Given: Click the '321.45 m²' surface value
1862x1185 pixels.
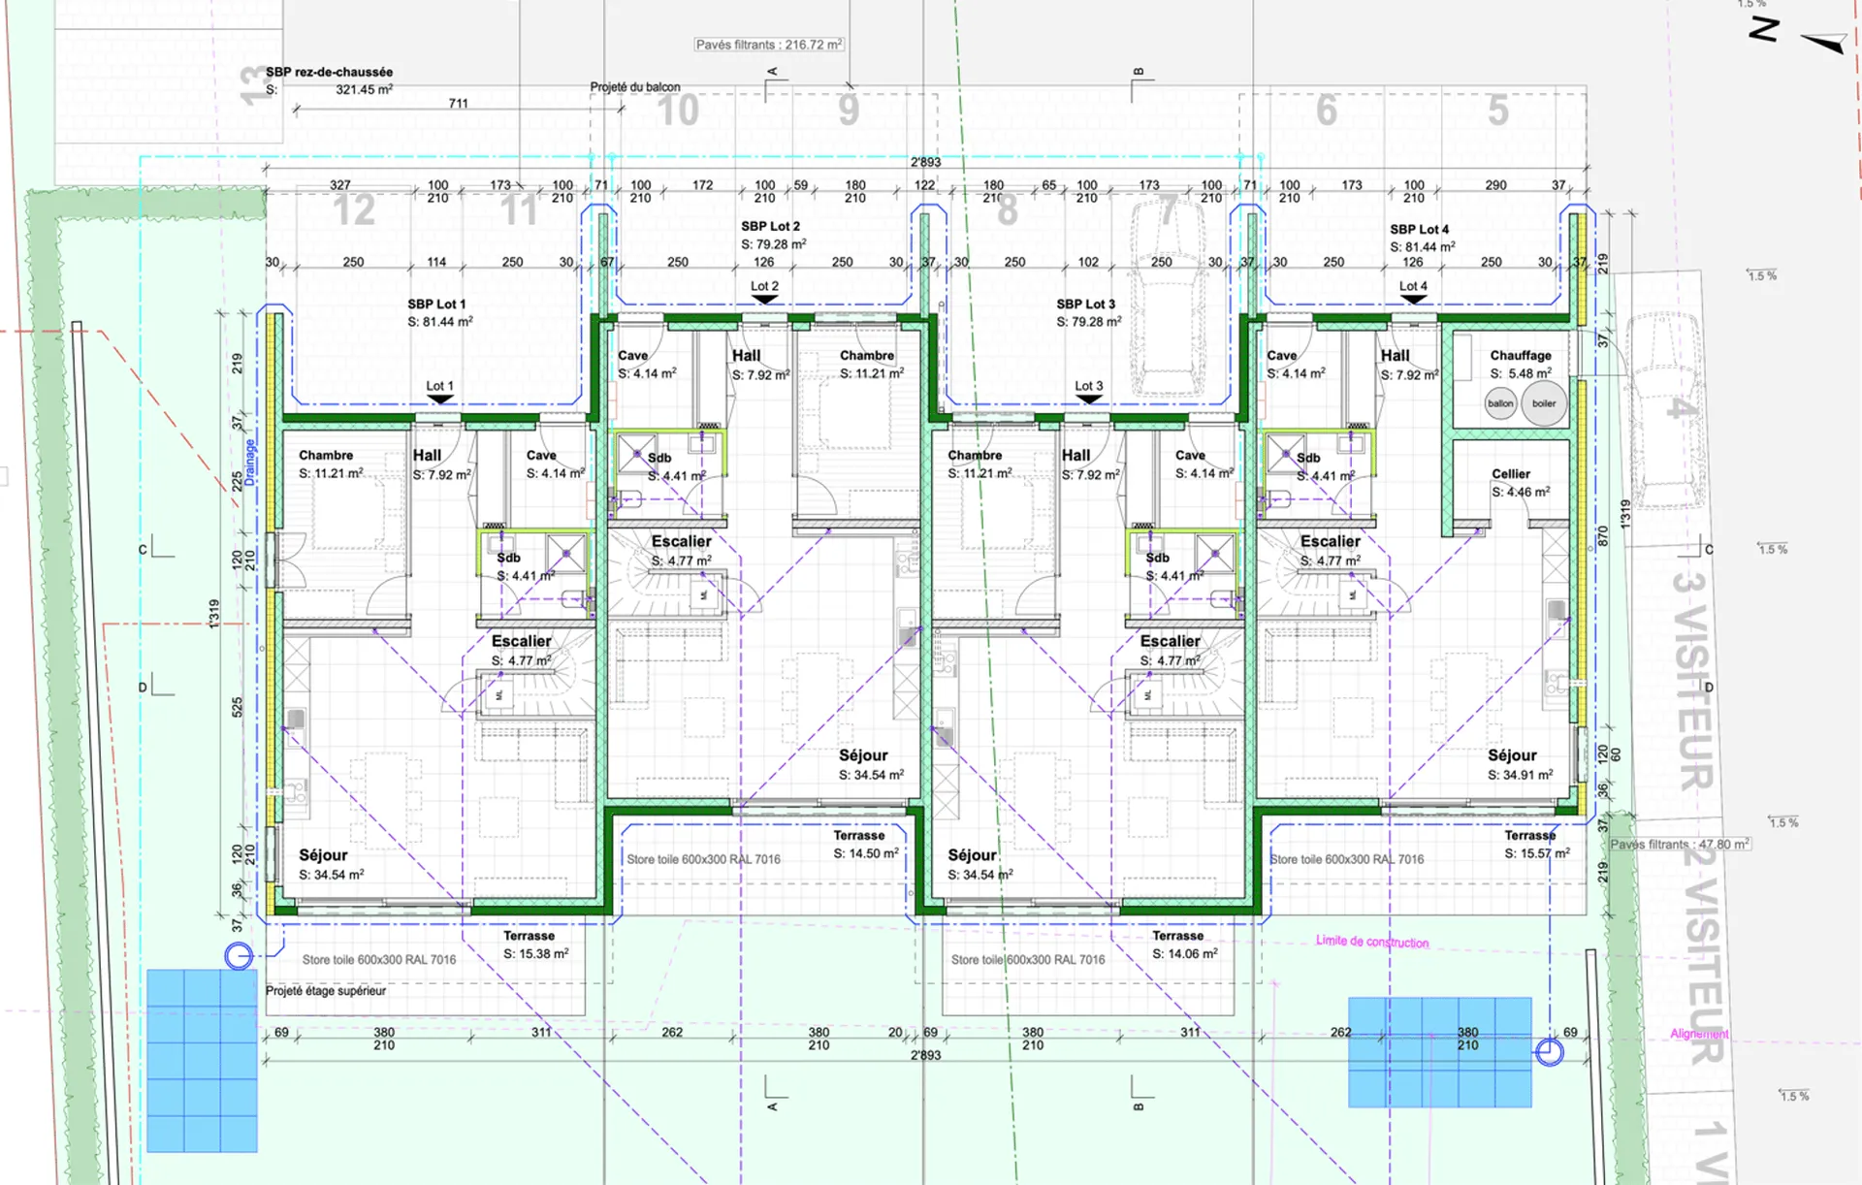Looking at the screenshot, I should [x=365, y=89].
